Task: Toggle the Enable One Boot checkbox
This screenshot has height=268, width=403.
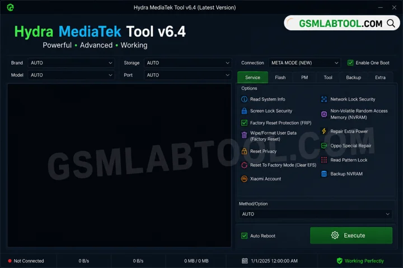Action: tap(350, 63)
